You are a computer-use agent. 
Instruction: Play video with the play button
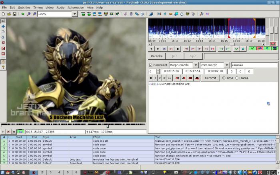pyautogui.click(x=3, y=132)
